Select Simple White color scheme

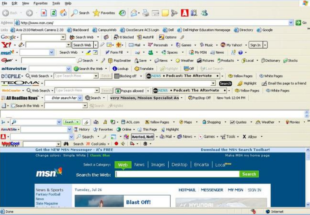(x=75, y=155)
